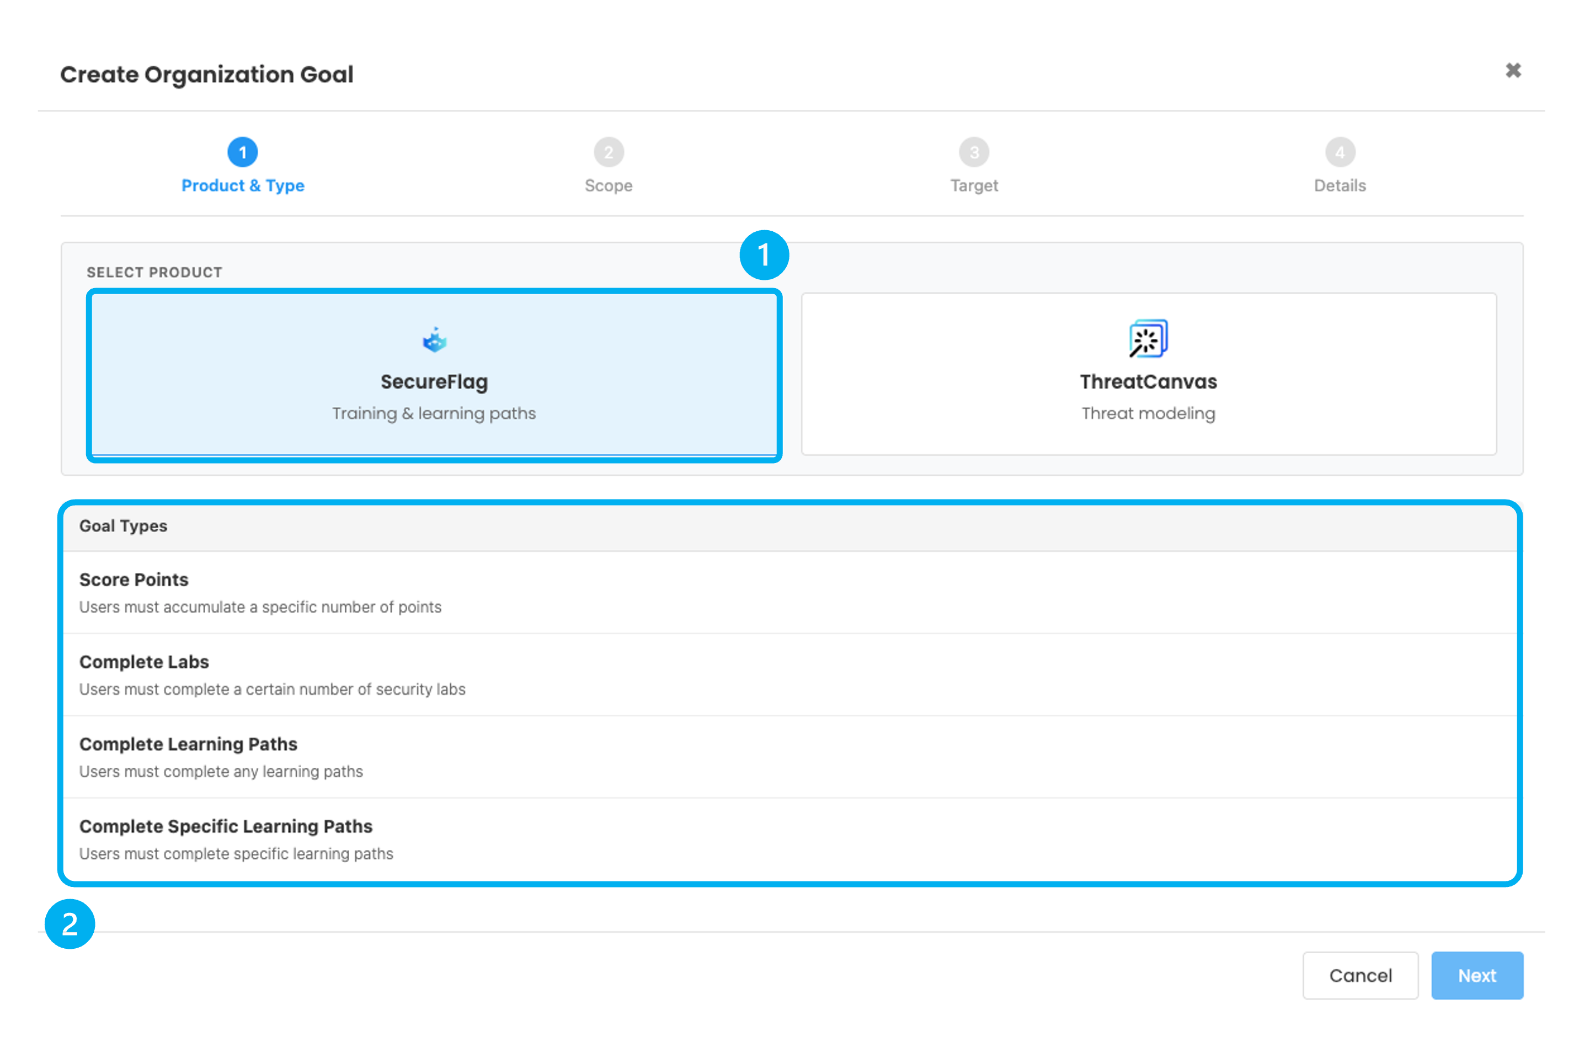This screenshot has height=1052, width=1590.
Task: Click step 1 circle in wizard
Action: click(x=243, y=152)
